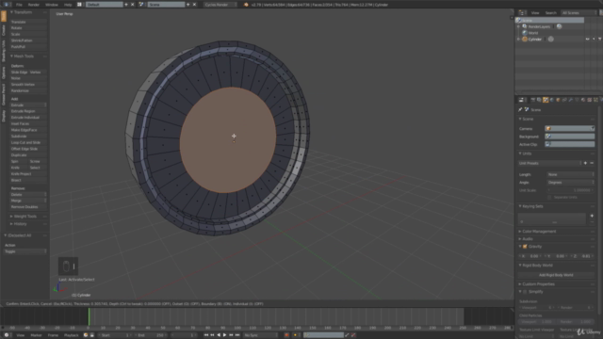Add a new screen layout with plus

coord(126,5)
